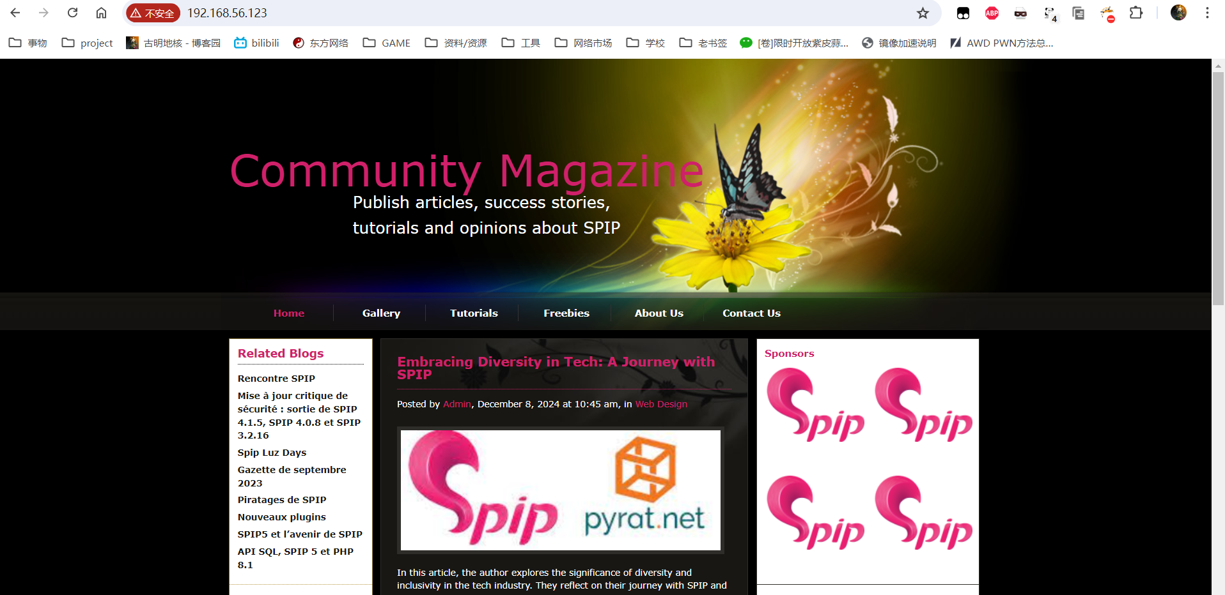Click the bottom-left Spip sponsor logo

tap(816, 513)
